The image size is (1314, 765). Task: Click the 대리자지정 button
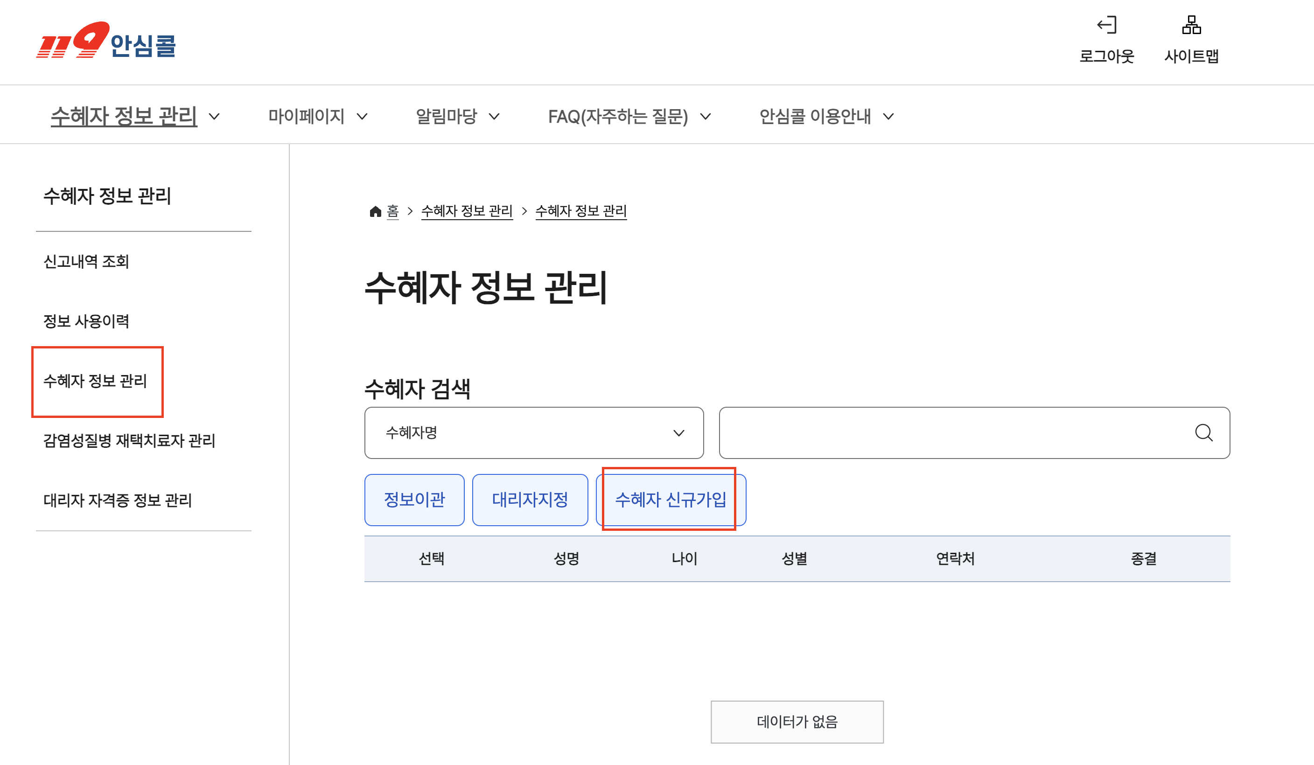[x=530, y=500]
